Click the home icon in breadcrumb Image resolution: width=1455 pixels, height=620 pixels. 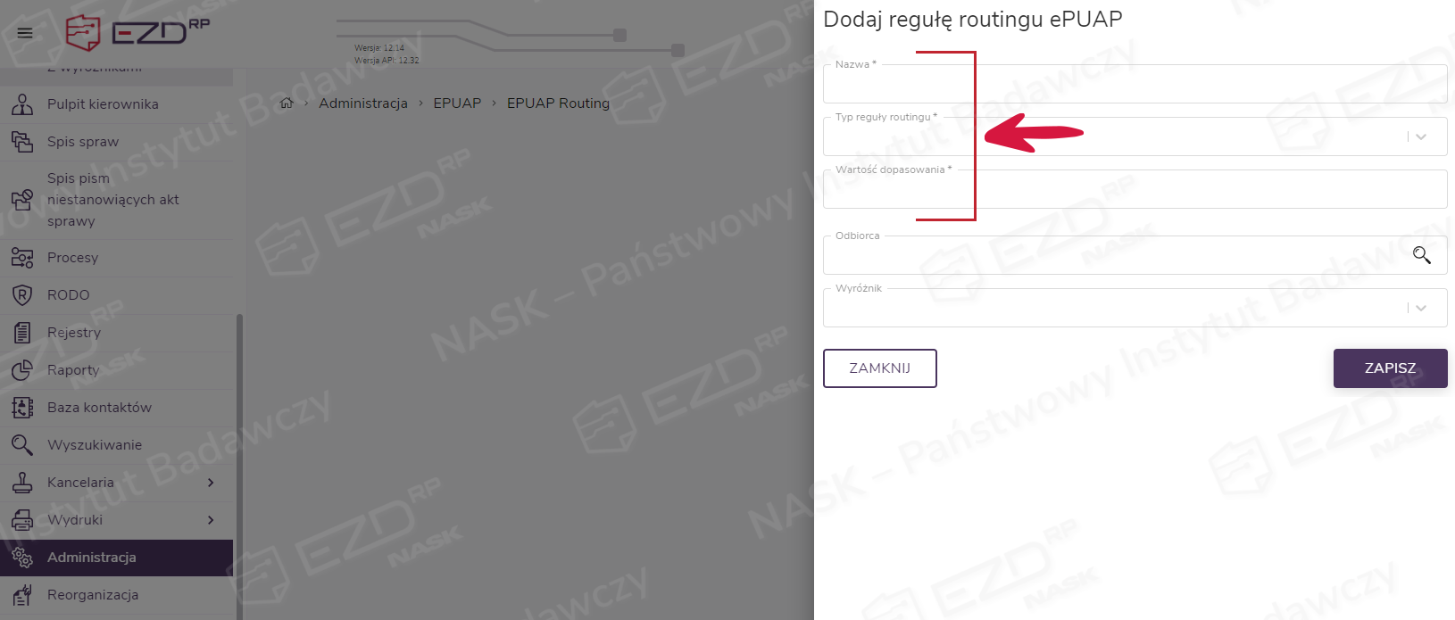click(x=287, y=103)
